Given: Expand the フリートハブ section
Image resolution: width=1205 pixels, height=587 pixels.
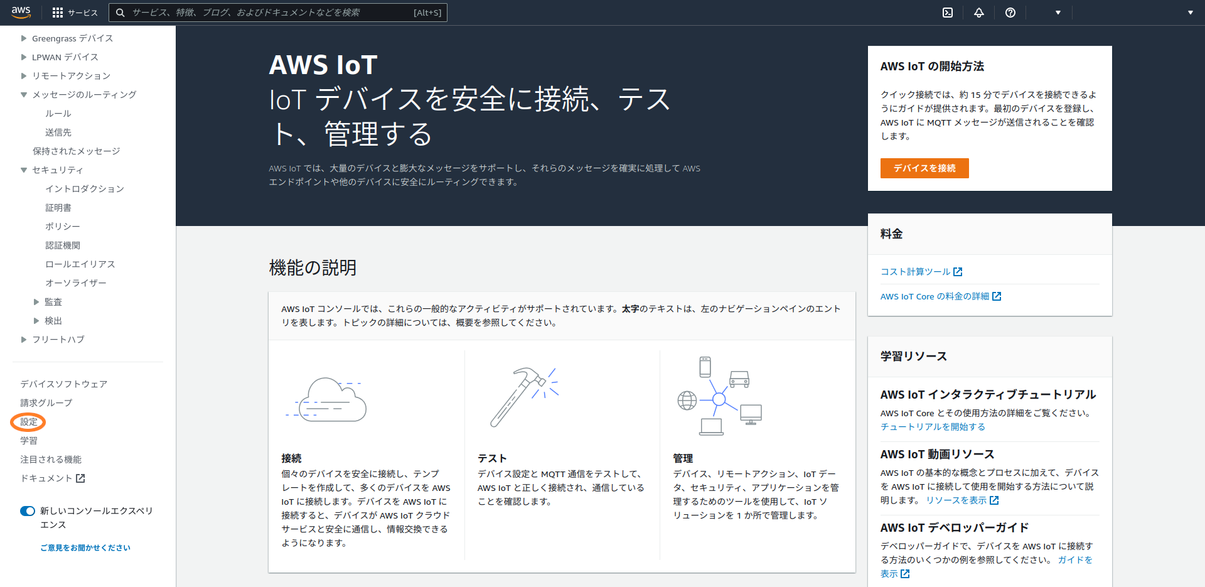Looking at the screenshot, I should pos(24,340).
